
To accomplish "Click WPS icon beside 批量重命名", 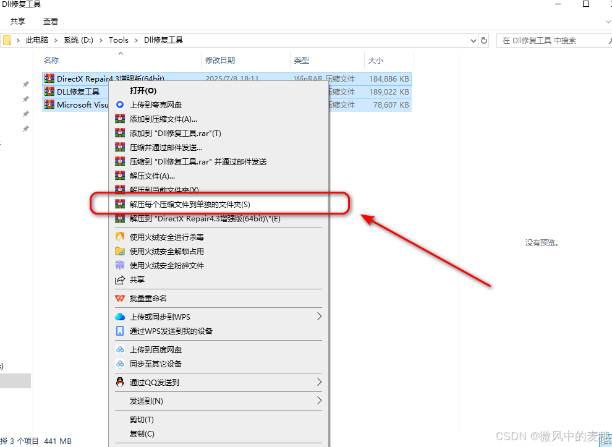I will 120,298.
